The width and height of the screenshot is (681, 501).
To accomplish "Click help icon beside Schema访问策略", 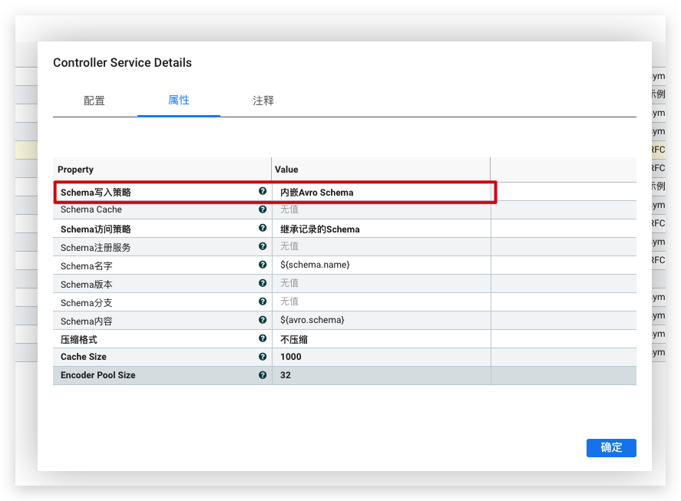I will (263, 229).
